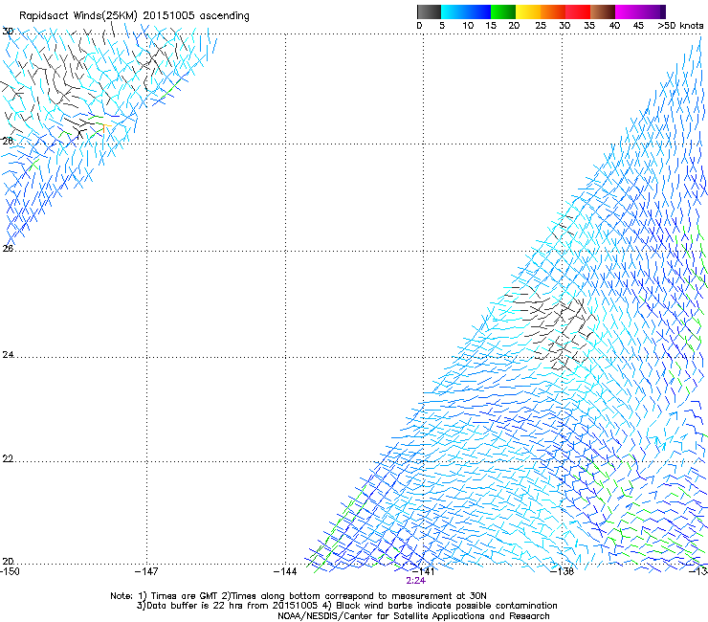This screenshot has height=622, width=708.
Task: Click the longitude label '-144' on bottom axis
Action: (285, 571)
